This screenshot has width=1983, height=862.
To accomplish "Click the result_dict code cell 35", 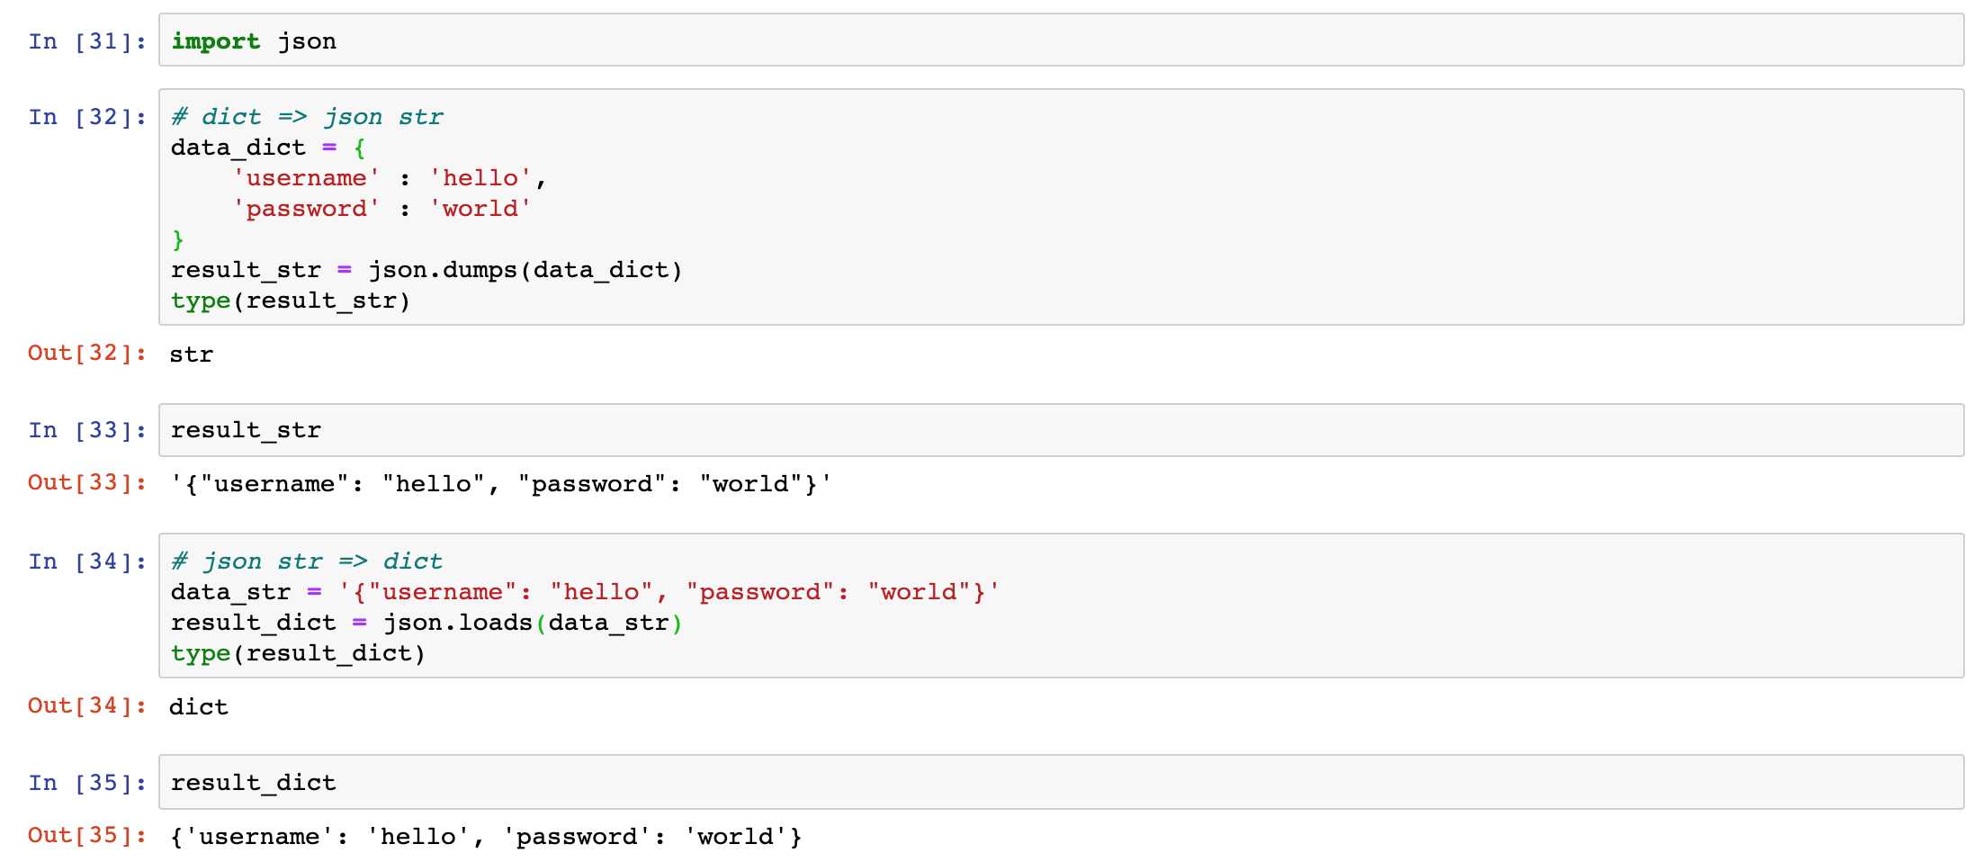I will 1061,782.
